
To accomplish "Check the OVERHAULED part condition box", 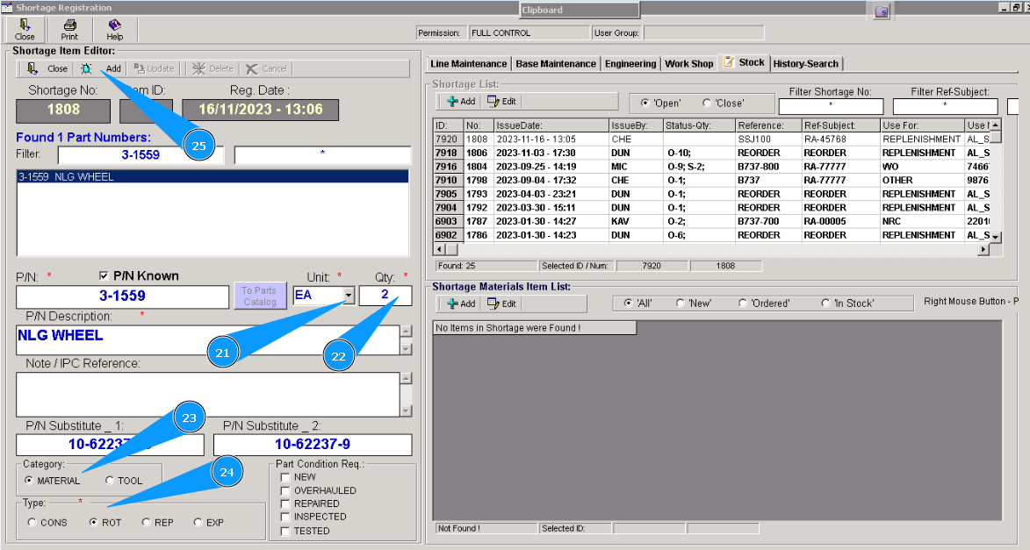I will (x=285, y=490).
